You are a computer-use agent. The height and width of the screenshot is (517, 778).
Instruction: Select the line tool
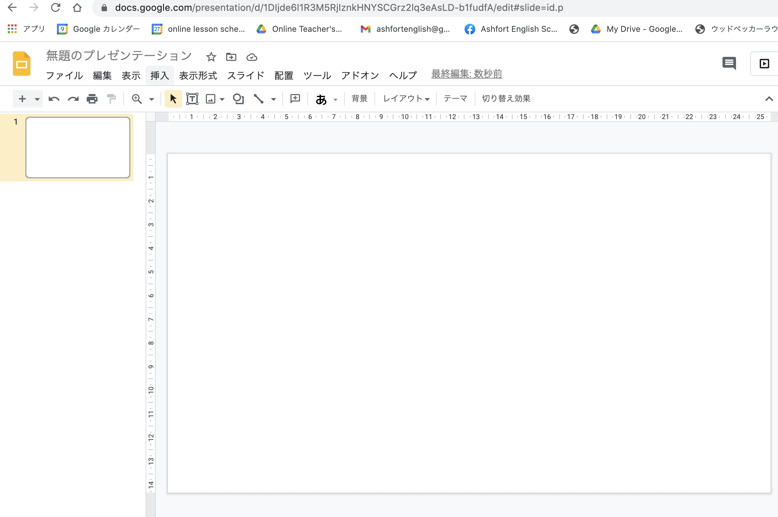pyautogui.click(x=259, y=99)
